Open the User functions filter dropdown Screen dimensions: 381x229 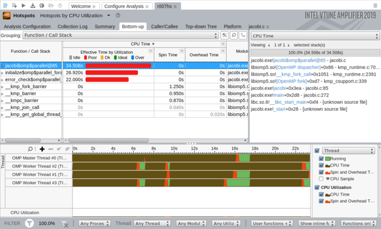pos(272,223)
